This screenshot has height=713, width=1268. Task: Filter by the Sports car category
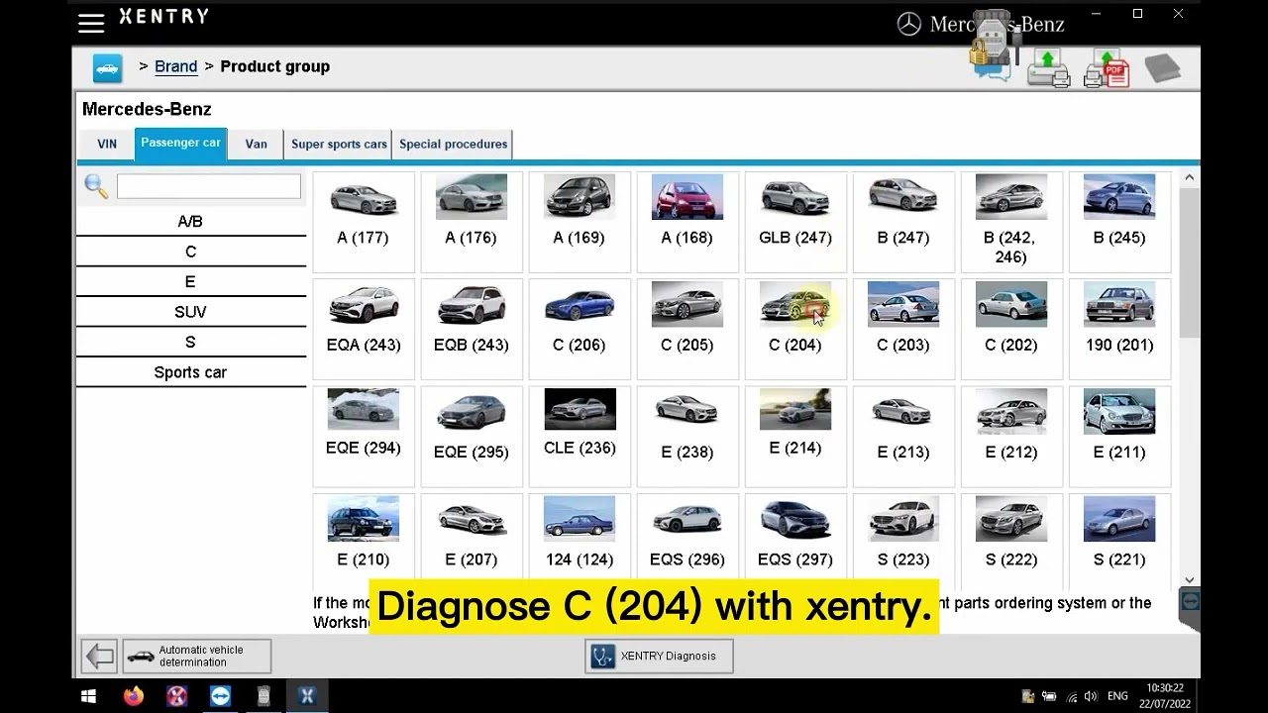click(x=190, y=372)
